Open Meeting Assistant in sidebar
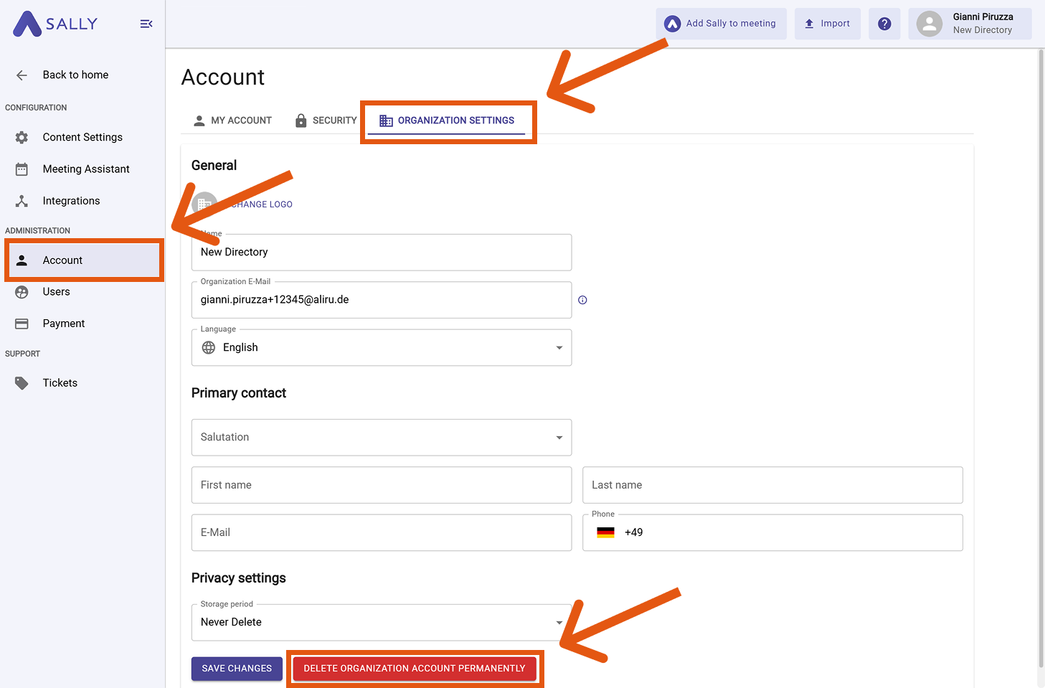This screenshot has height=688, width=1045. click(x=82, y=169)
